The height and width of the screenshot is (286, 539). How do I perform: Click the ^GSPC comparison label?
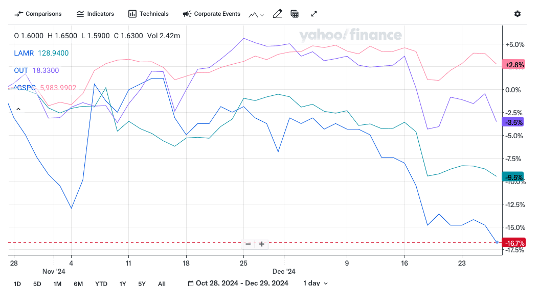(x=25, y=88)
